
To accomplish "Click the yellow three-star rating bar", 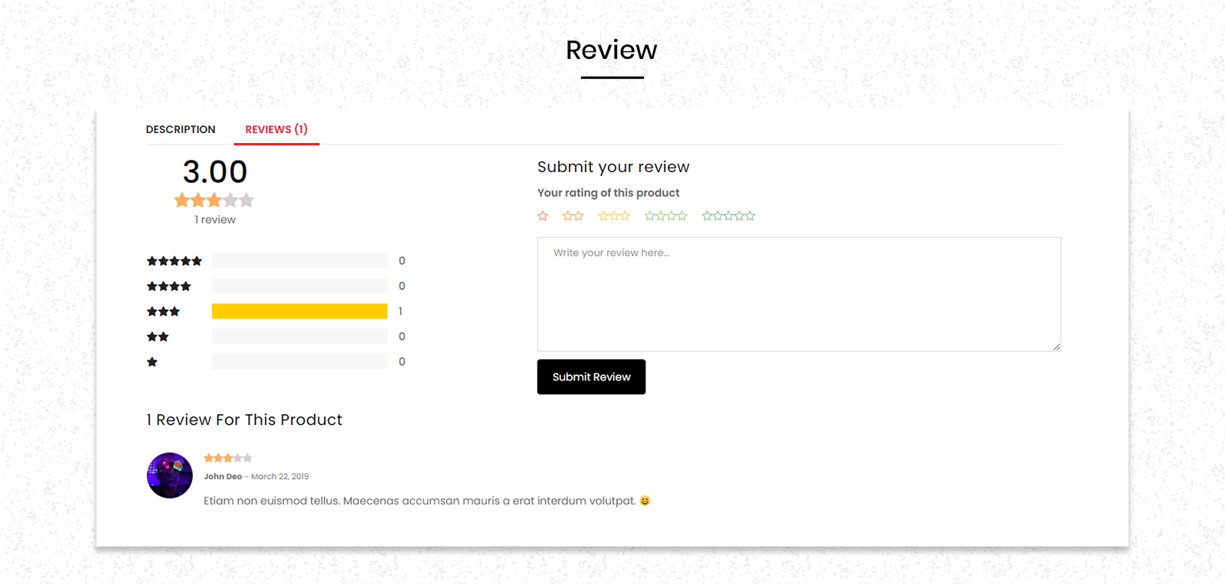I will pos(299,311).
